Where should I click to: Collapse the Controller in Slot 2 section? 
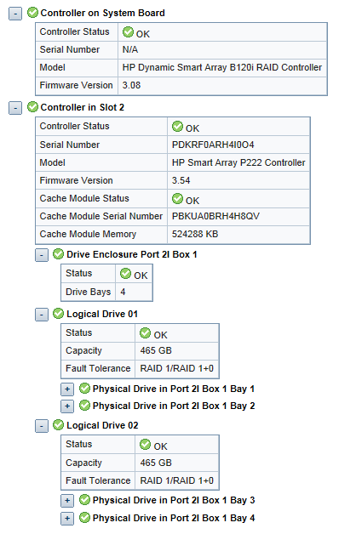(x=15, y=108)
